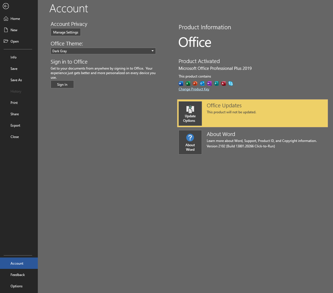Select Save As in the sidebar

(19, 80)
